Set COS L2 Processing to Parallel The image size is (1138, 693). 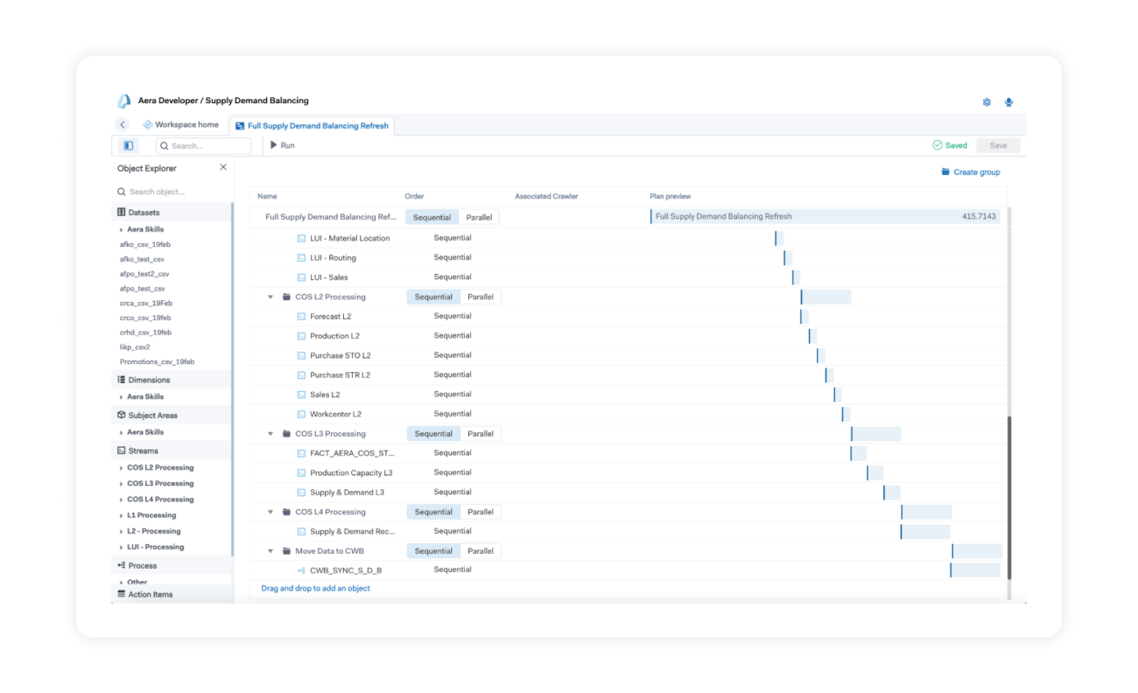tap(480, 297)
